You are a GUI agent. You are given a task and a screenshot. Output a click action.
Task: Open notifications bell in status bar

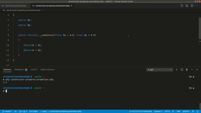pos(198,111)
